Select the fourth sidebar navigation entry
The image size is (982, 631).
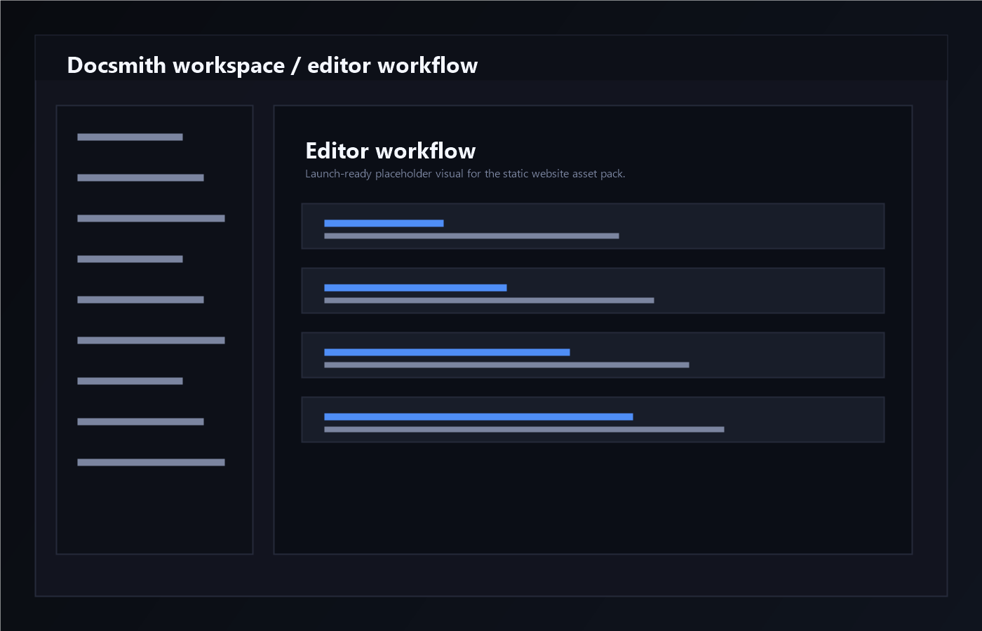tap(129, 259)
